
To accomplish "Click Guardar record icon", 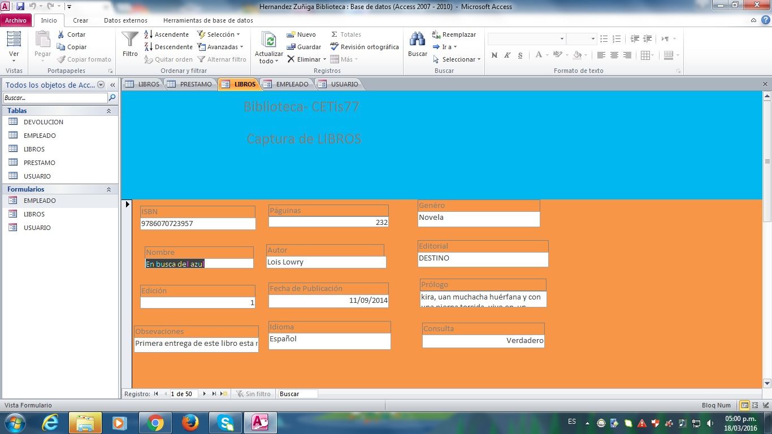I will (304, 47).
